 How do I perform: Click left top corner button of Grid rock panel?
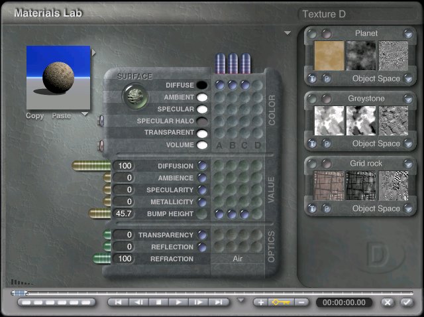(312, 164)
